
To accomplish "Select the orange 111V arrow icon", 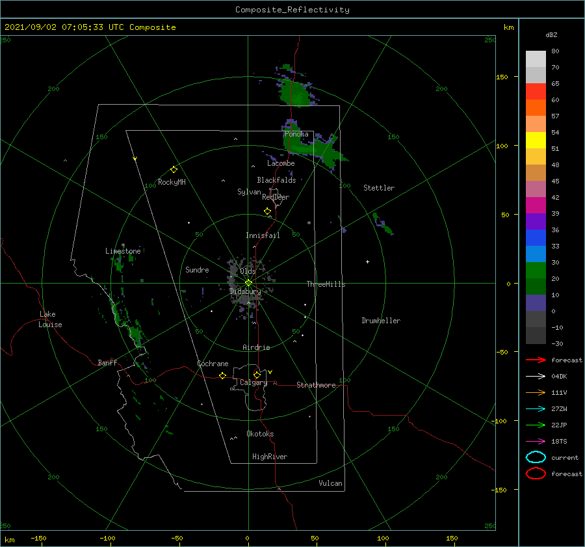I will [536, 392].
